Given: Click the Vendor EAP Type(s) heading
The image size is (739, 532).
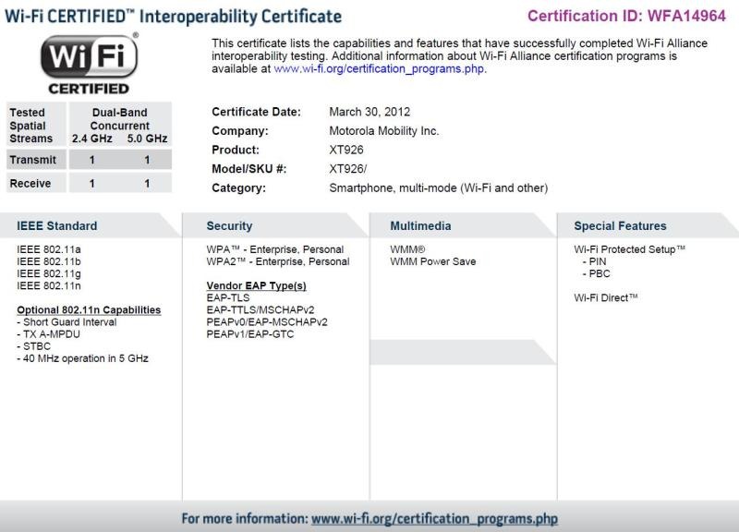Looking at the screenshot, I should (256, 286).
